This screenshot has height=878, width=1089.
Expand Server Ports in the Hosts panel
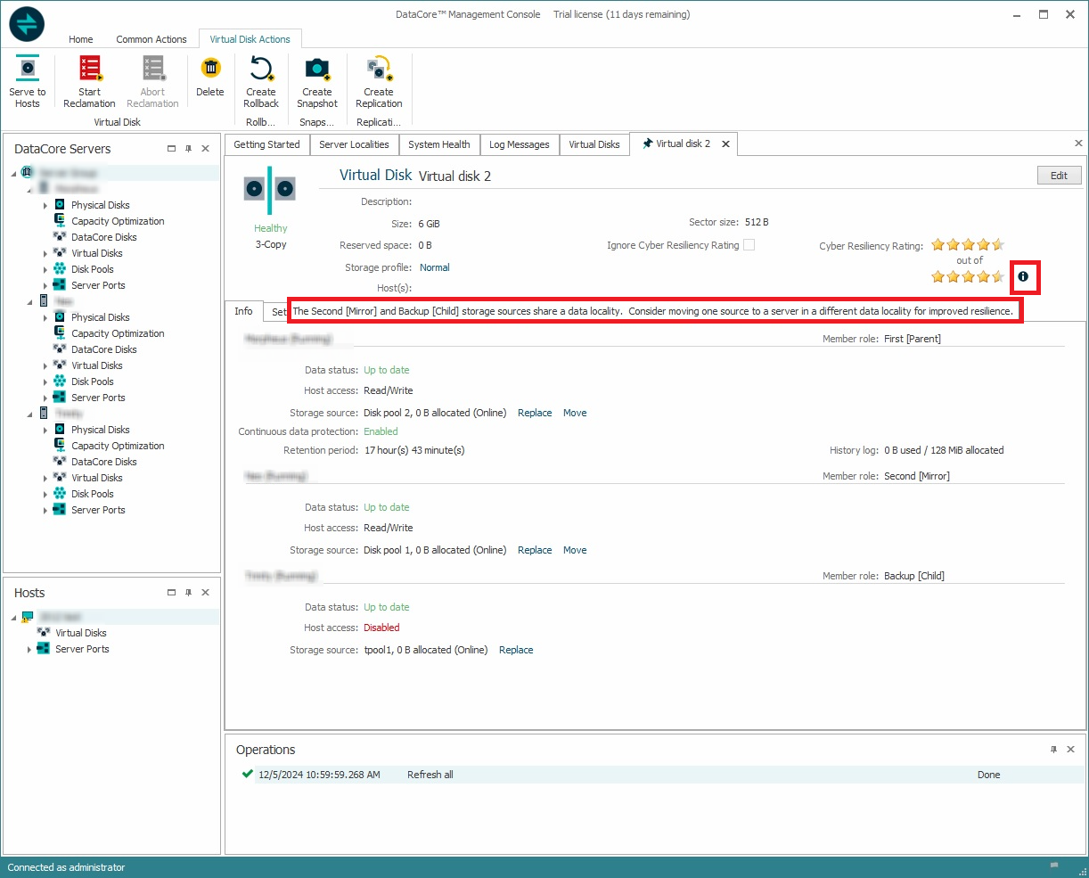click(29, 650)
